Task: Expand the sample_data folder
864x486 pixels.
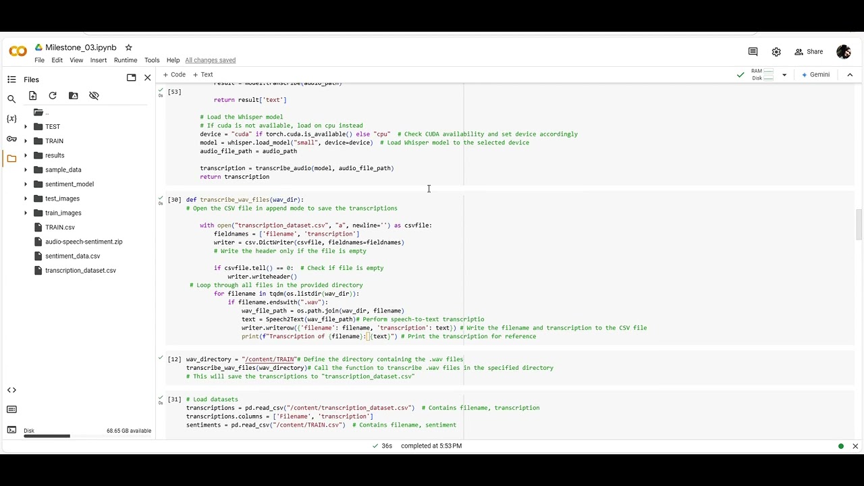Action: pos(26,170)
